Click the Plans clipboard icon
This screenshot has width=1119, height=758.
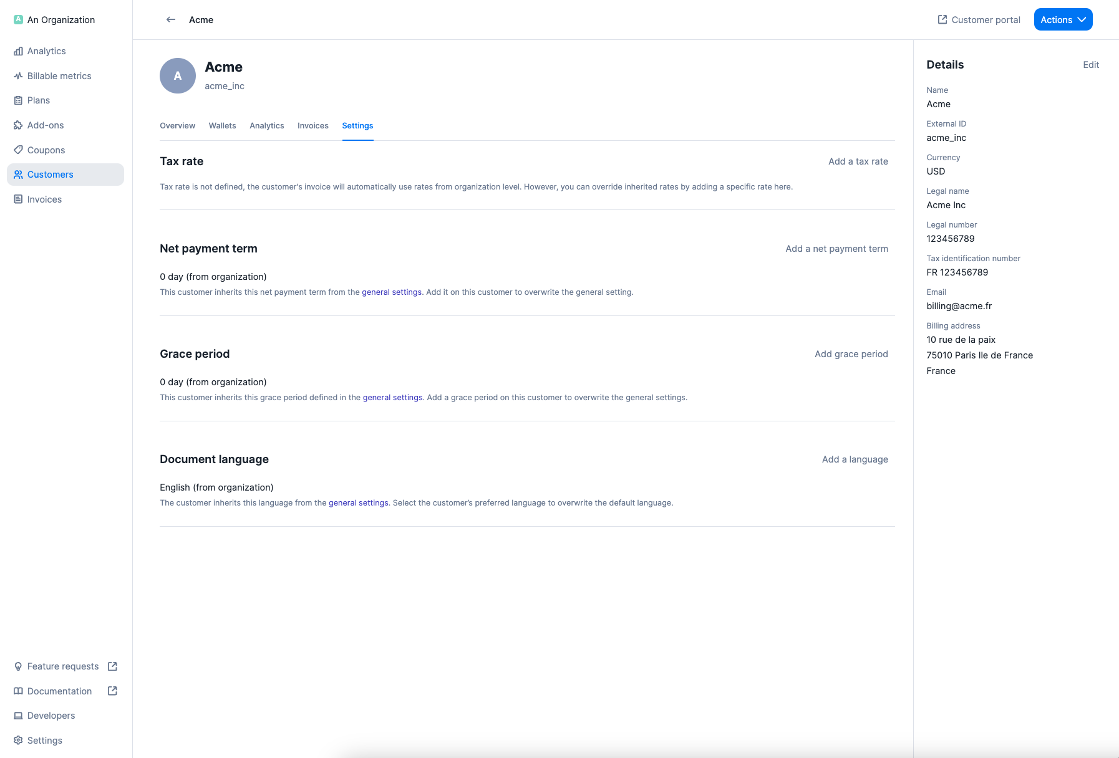coord(18,100)
